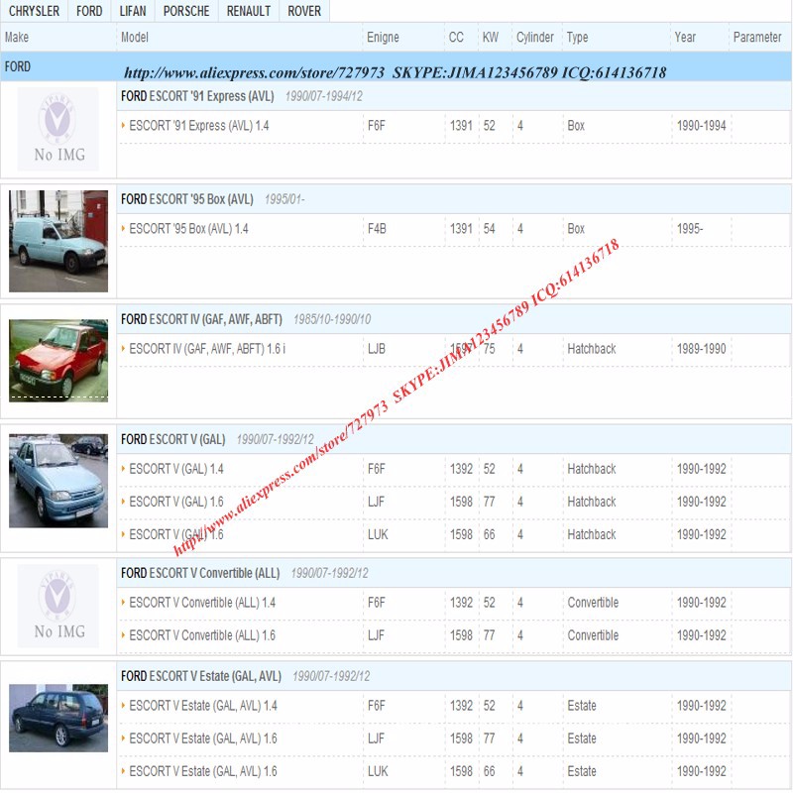This screenshot has width=793, height=793.
Task: Click the FORD ESCORT V (GAL) heading
Action: tap(172, 439)
